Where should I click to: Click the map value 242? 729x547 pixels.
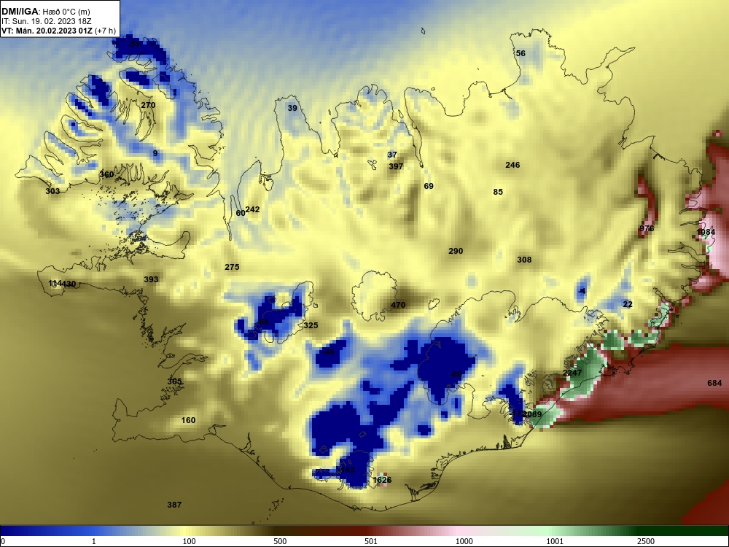[252, 209]
